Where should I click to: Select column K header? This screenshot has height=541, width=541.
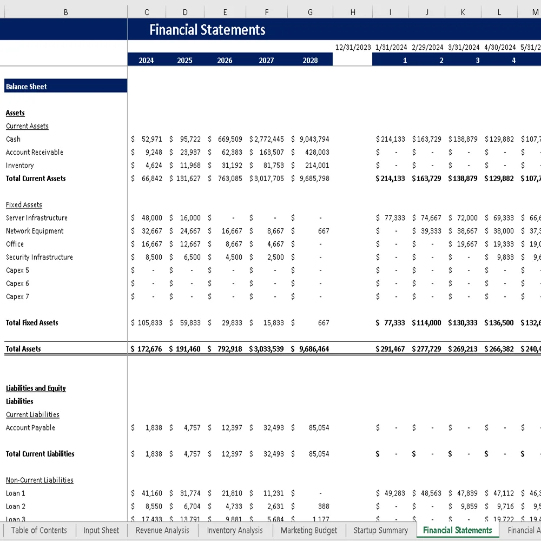coord(463,11)
